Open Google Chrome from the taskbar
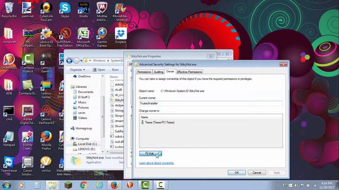 [x=84, y=185]
